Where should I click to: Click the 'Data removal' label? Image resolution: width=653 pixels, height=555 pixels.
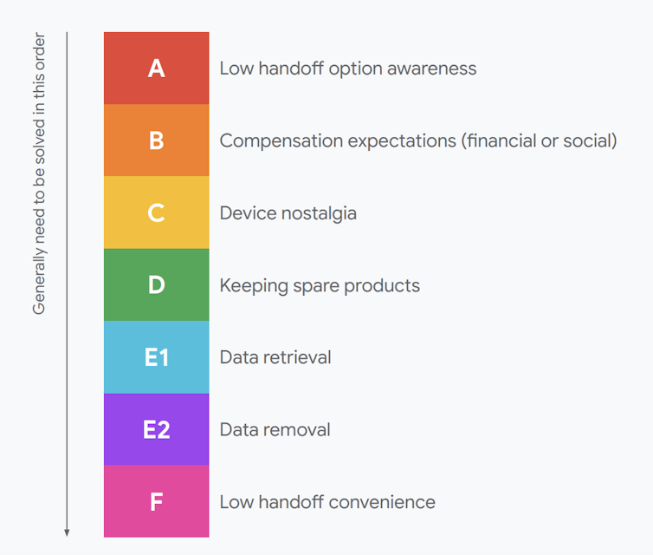[x=275, y=429]
